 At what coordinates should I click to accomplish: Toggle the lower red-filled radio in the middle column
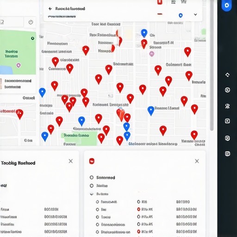point(138,231)
